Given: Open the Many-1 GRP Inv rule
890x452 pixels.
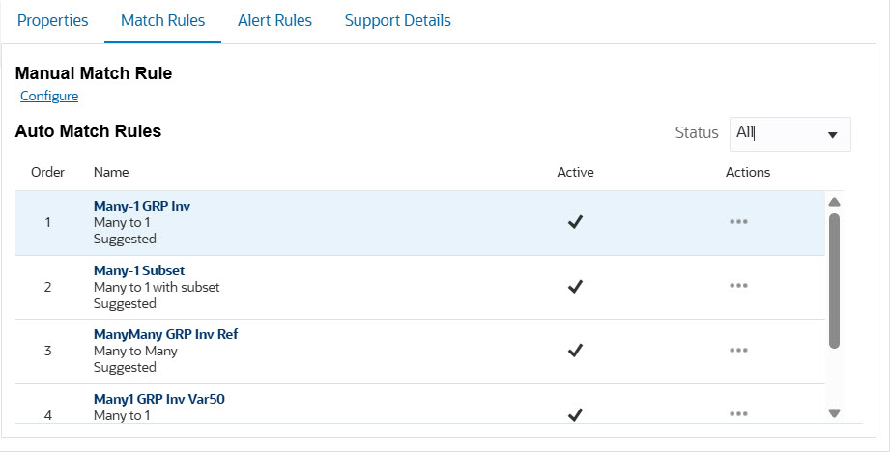Looking at the screenshot, I should 141,206.
